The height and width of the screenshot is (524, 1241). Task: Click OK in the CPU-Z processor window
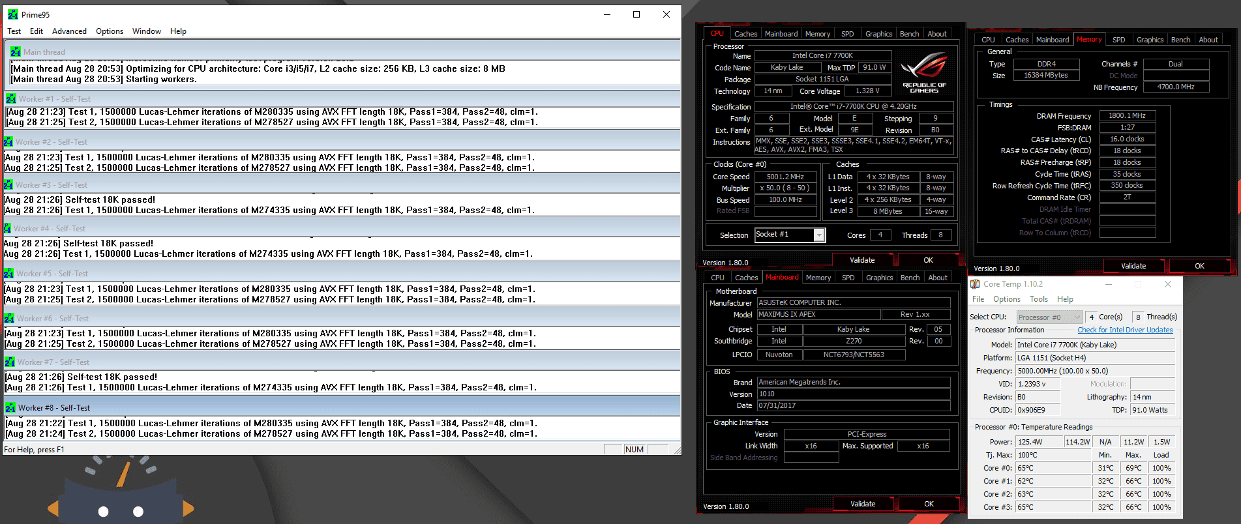[x=928, y=260]
